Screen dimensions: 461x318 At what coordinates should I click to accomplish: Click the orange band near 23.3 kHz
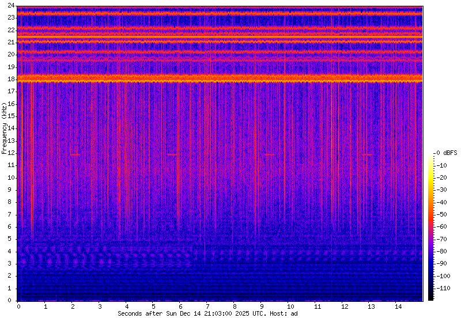219,13
